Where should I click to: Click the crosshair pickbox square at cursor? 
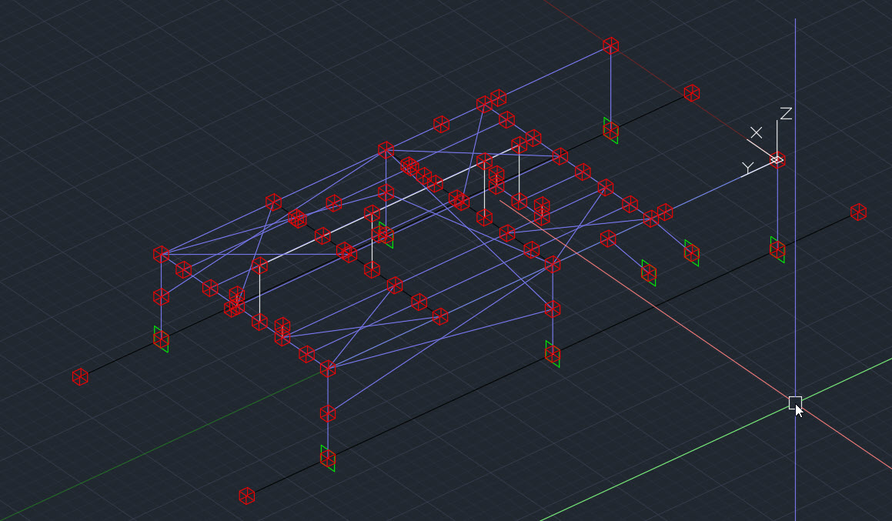795,402
